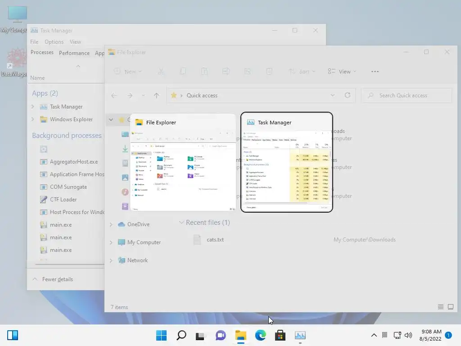Expand Task Manager row in Apps list
The width and height of the screenshot is (461, 346).
32,106
